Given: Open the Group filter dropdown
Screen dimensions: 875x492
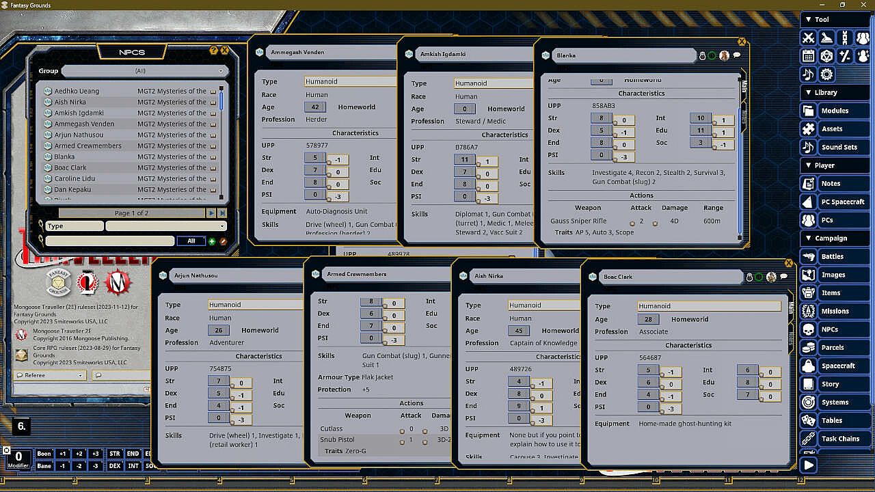Looking at the screenshot, I should [x=144, y=71].
